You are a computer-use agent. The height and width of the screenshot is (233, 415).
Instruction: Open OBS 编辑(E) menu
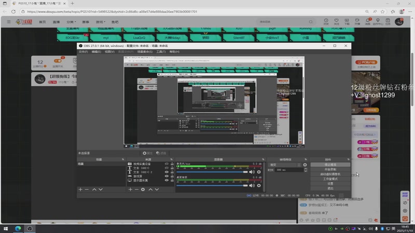(x=96, y=52)
